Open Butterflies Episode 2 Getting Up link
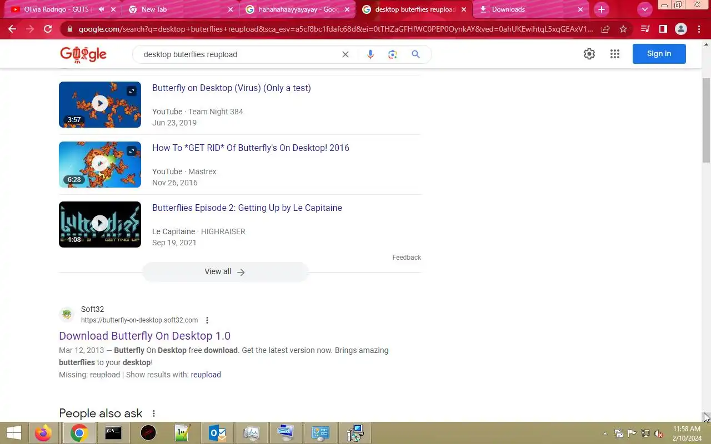The image size is (711, 444). 247,208
